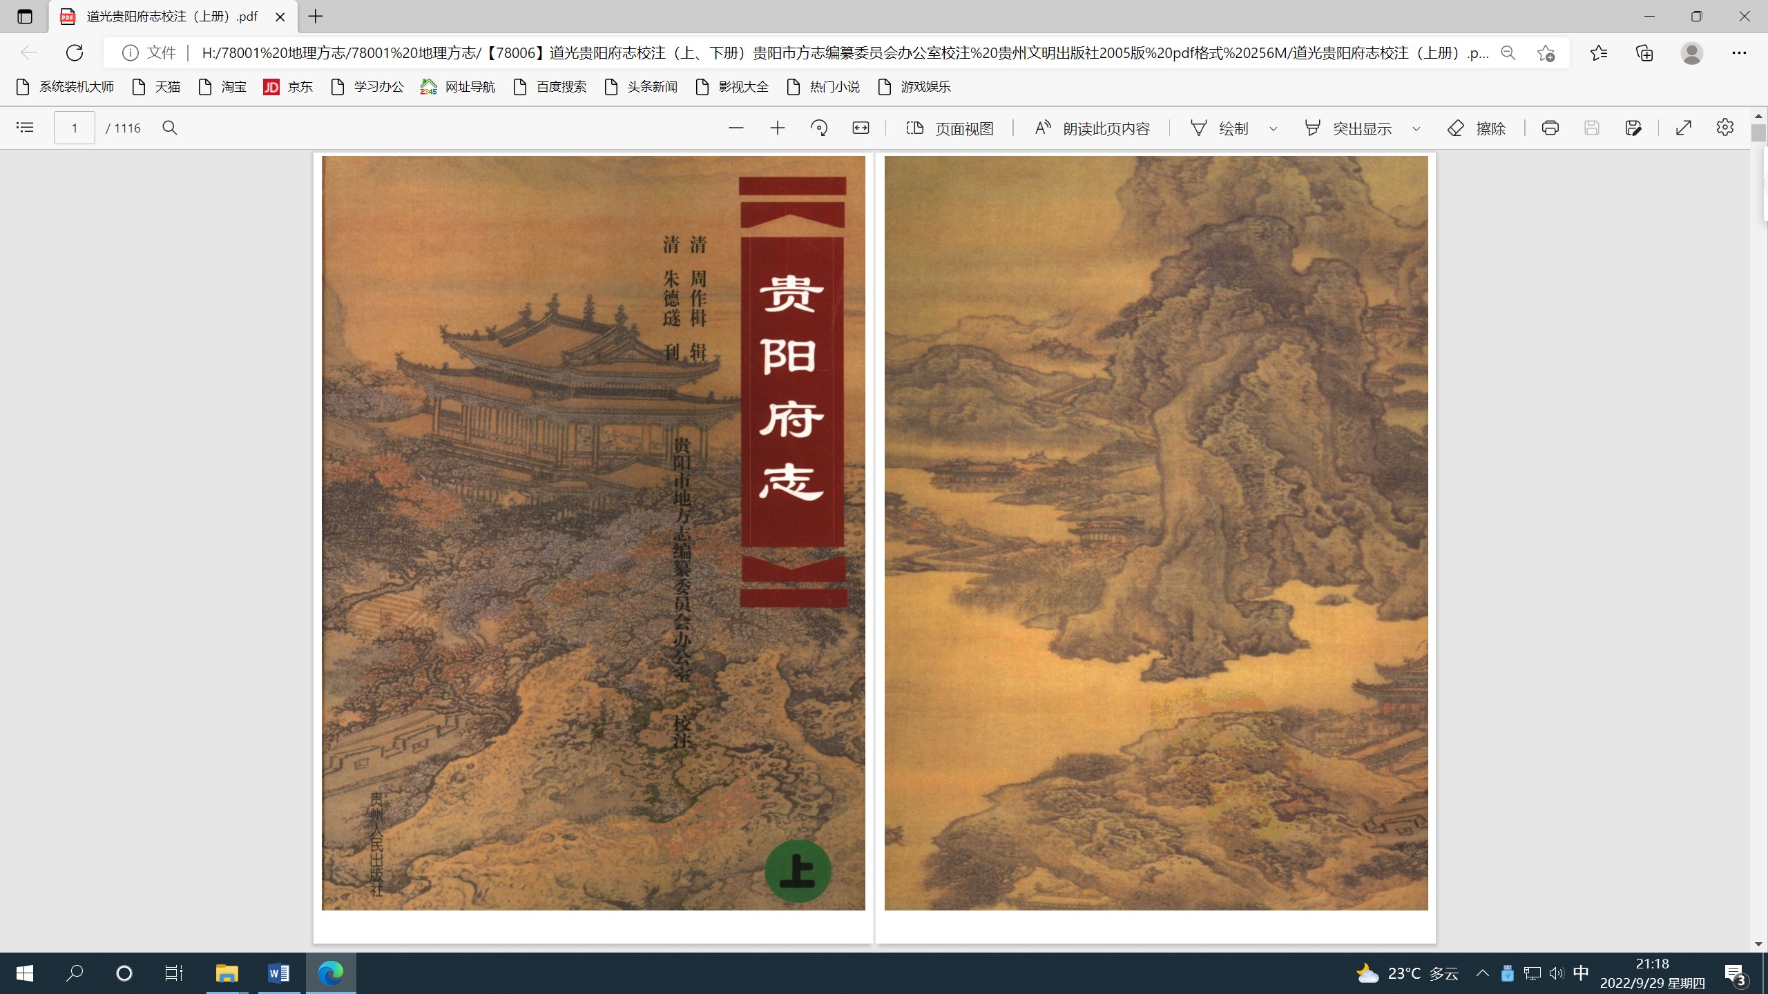Open the 天猫 bookmark

pos(157,87)
